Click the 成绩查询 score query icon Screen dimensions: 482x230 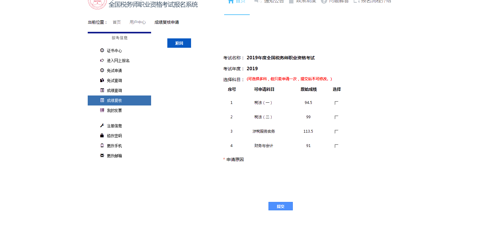(x=102, y=90)
